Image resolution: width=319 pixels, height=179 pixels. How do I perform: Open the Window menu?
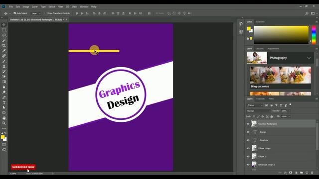point(84,6)
